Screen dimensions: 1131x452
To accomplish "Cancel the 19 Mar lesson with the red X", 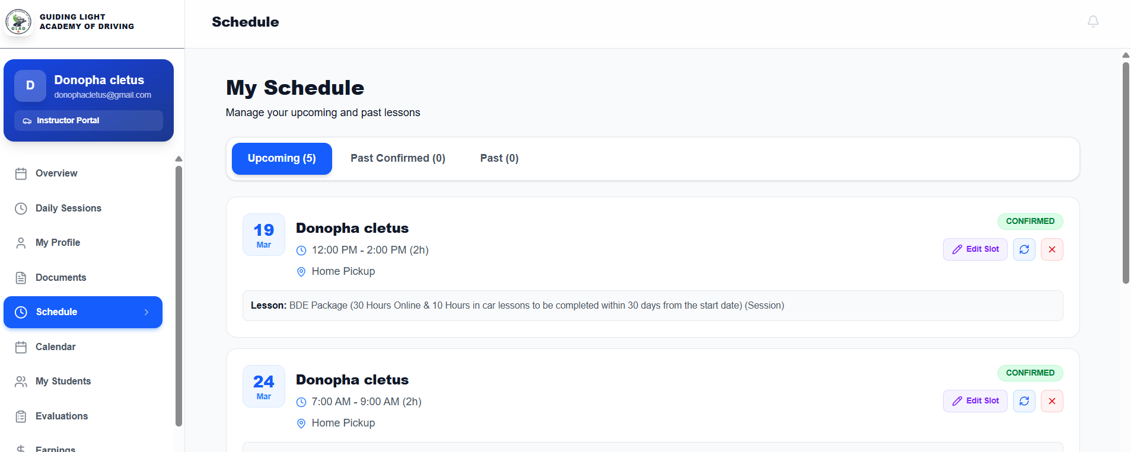I will [1052, 249].
